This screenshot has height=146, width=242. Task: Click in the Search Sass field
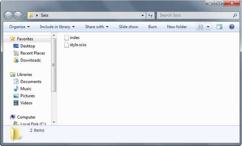point(195,15)
